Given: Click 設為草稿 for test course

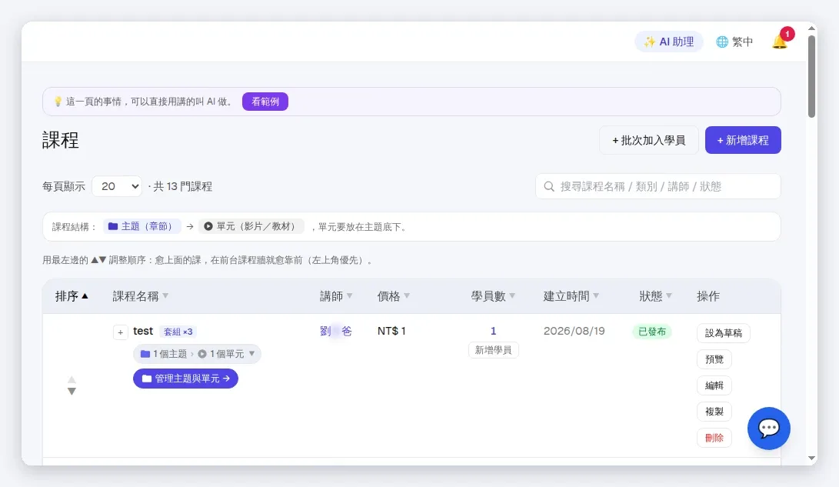Looking at the screenshot, I should [724, 333].
